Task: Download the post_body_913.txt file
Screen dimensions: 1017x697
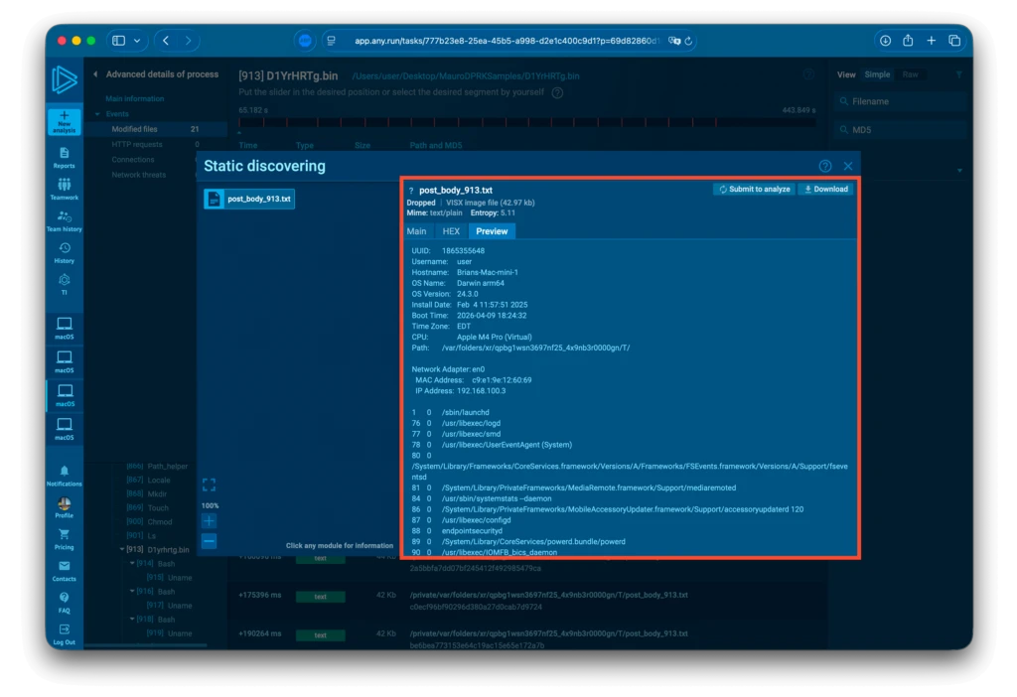Action: click(825, 189)
